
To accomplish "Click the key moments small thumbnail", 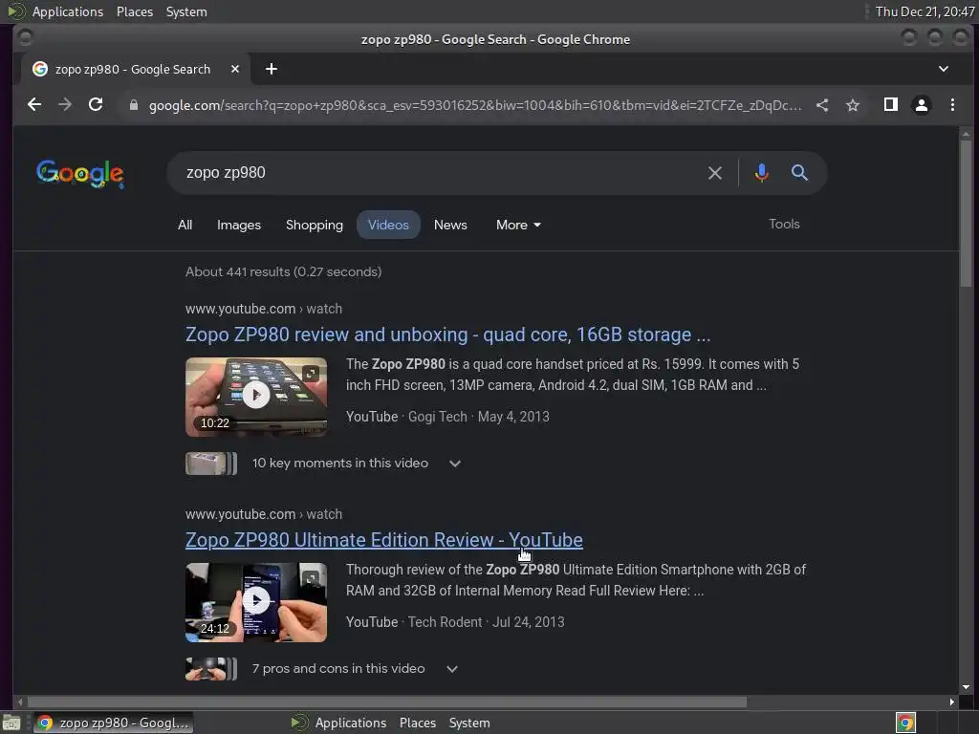I will [211, 464].
